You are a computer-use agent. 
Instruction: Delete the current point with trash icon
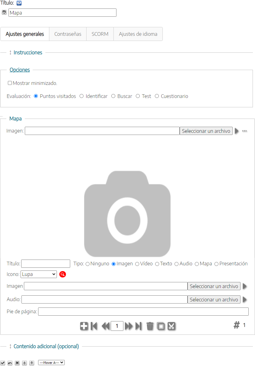coord(150,326)
